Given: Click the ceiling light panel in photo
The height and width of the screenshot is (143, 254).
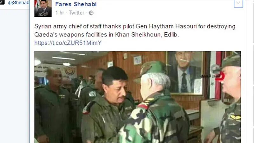Looking at the screenshot, I should tap(63, 58).
